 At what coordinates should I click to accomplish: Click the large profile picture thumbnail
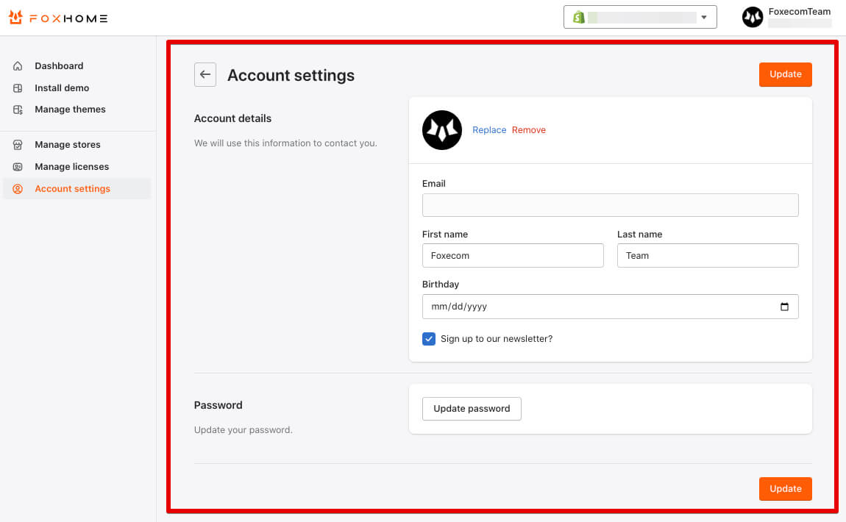click(x=442, y=130)
